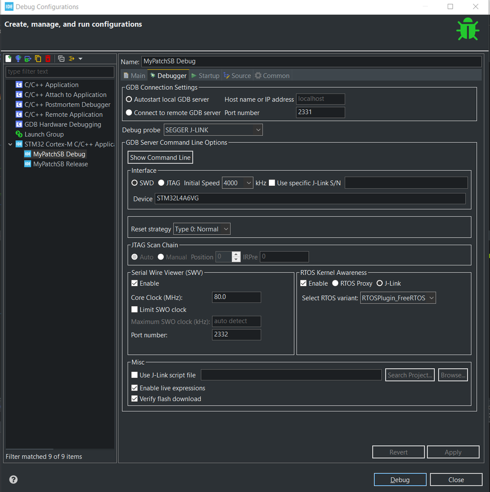Select the GDB Hardware Debugging icon
The width and height of the screenshot is (490, 492).
click(x=19, y=124)
